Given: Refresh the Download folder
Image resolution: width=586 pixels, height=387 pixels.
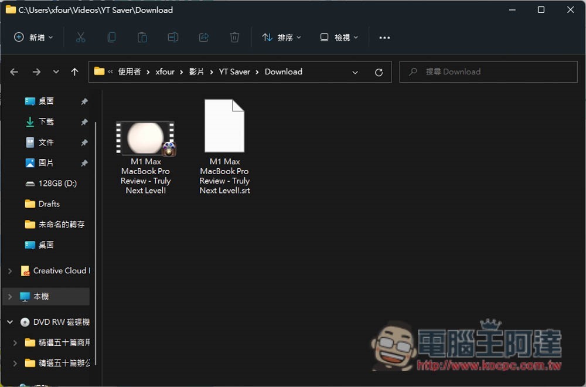Looking at the screenshot, I should (379, 72).
